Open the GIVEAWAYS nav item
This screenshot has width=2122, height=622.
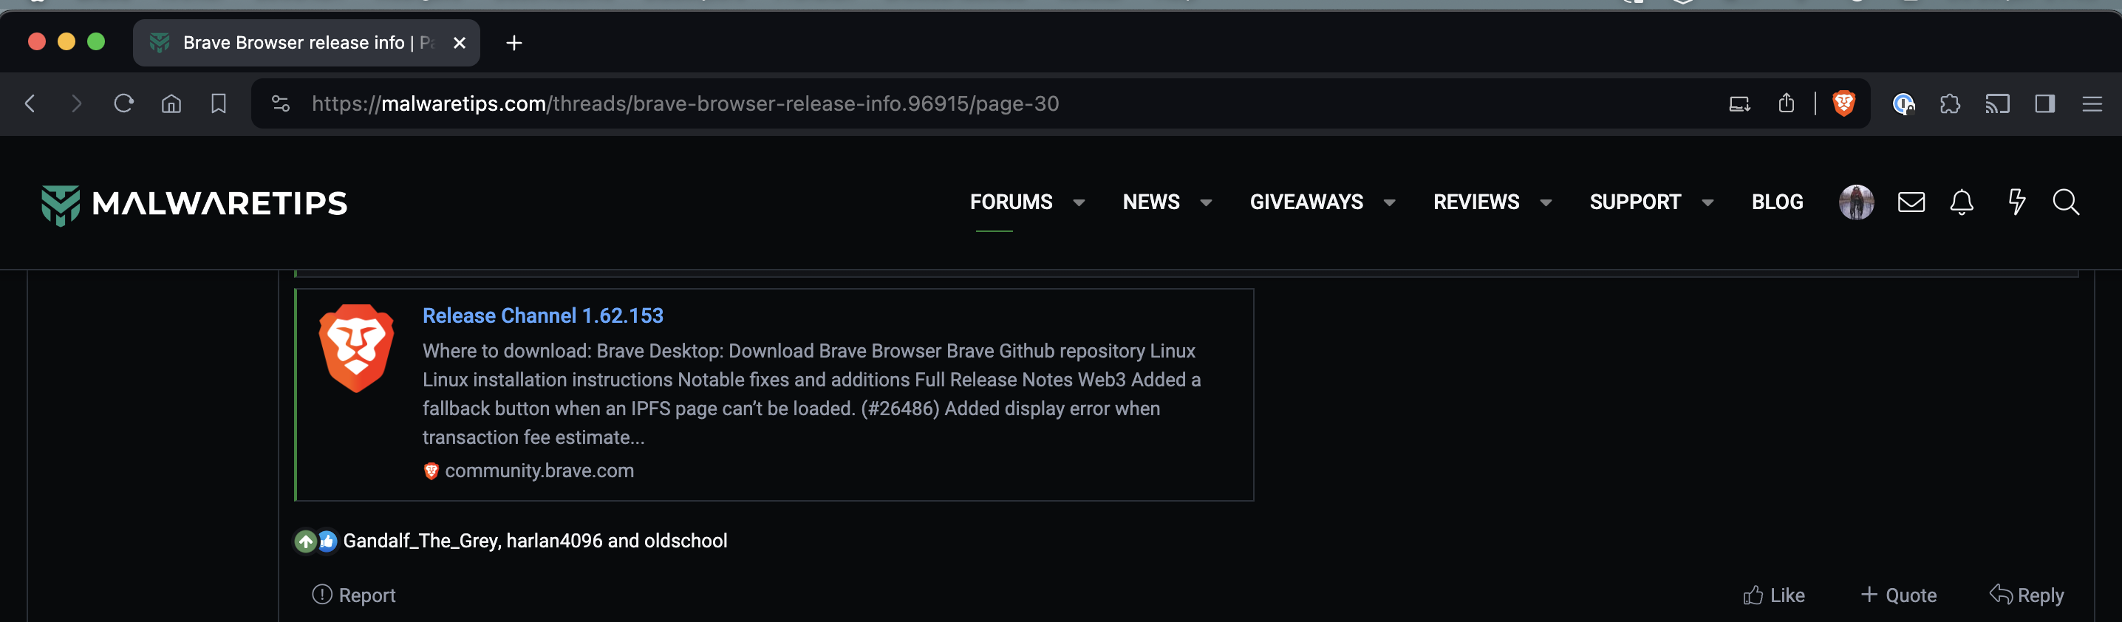(1306, 202)
